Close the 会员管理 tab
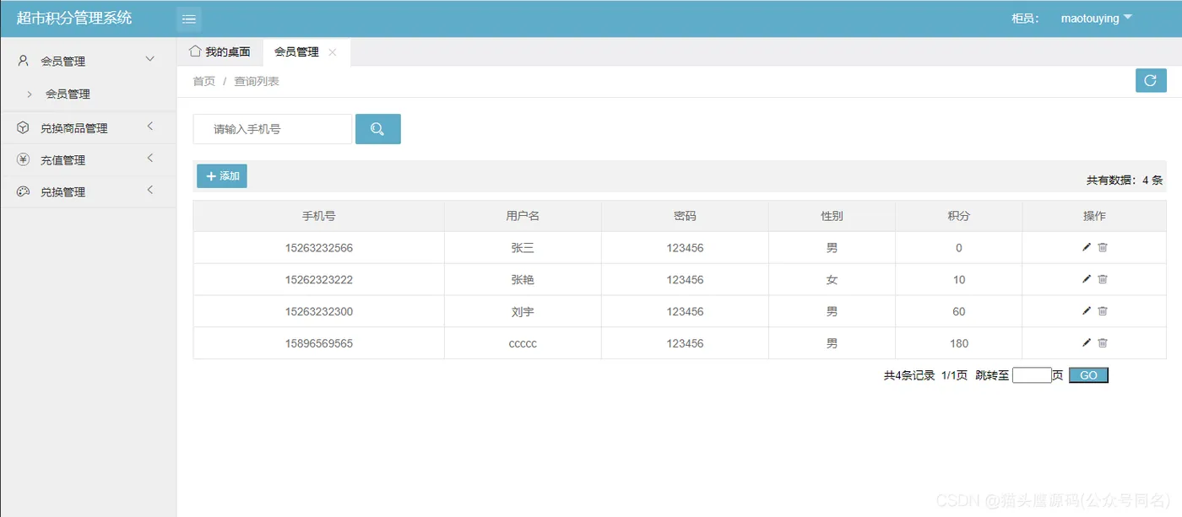 pos(333,52)
